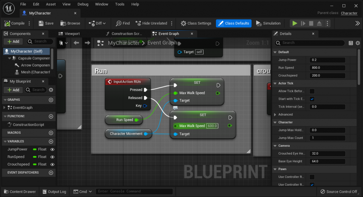
Task: Click the Run Speed variable node
Action: [x=124, y=120]
